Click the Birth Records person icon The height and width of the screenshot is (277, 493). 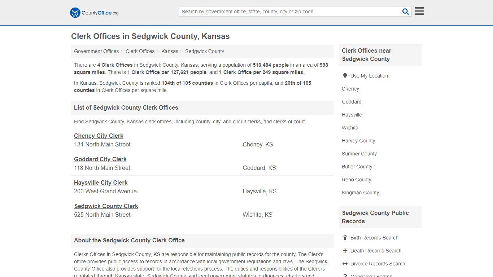[345, 238]
